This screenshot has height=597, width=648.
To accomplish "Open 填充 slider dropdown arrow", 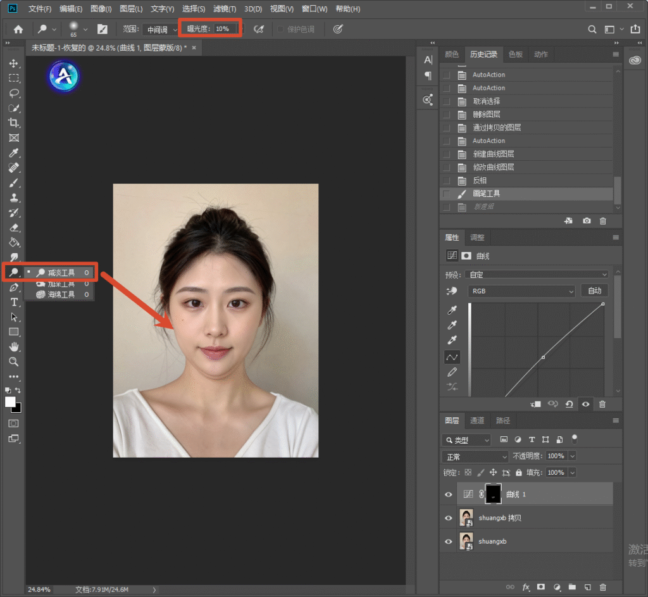I will point(573,472).
